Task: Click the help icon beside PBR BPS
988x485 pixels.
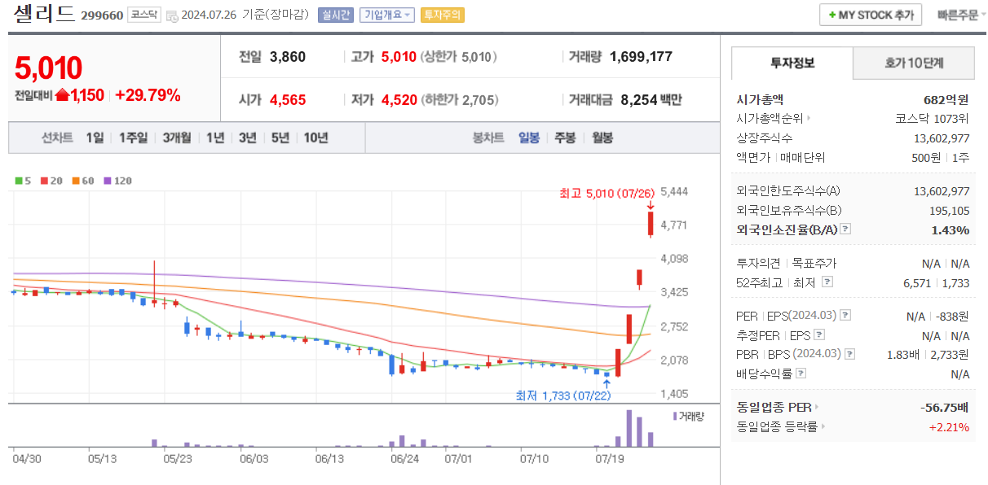Action: click(x=850, y=354)
